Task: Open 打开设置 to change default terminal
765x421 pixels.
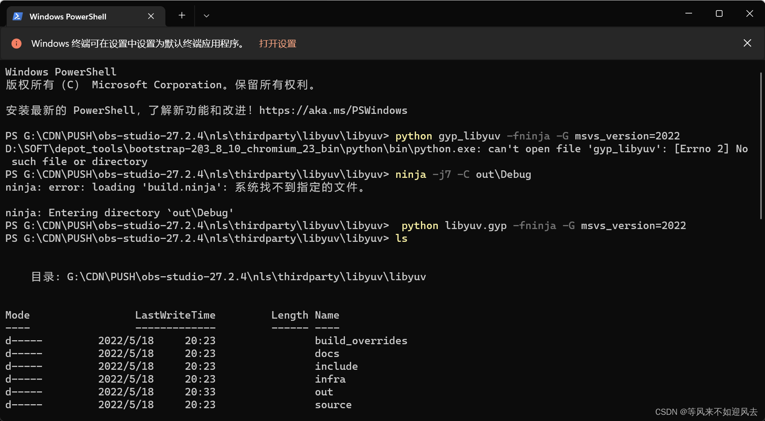Action: pos(277,43)
